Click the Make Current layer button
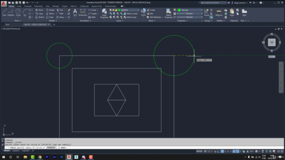Screen dimensions: 285x160 click(x=130, y=14)
